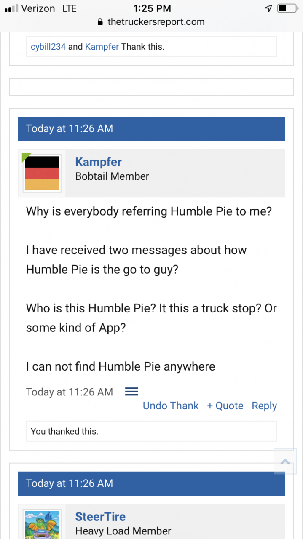Open SteerTire username profile link
303x539 pixels.
coord(100,516)
